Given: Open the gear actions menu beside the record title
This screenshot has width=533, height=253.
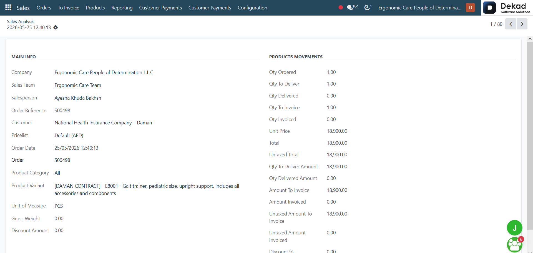Looking at the screenshot, I should pyautogui.click(x=56, y=27).
